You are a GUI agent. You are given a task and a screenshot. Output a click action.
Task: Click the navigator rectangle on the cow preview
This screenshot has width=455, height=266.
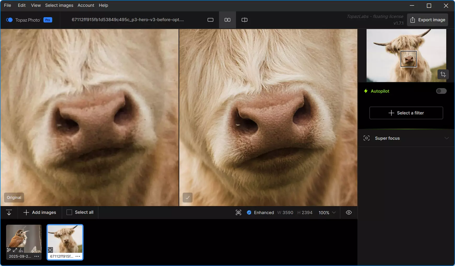pos(408,59)
